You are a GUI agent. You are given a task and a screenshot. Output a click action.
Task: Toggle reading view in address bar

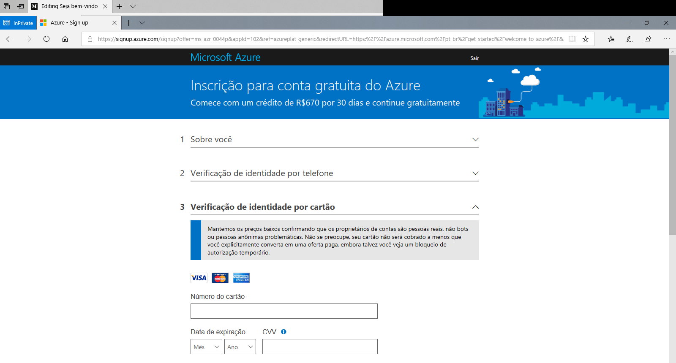(572, 39)
